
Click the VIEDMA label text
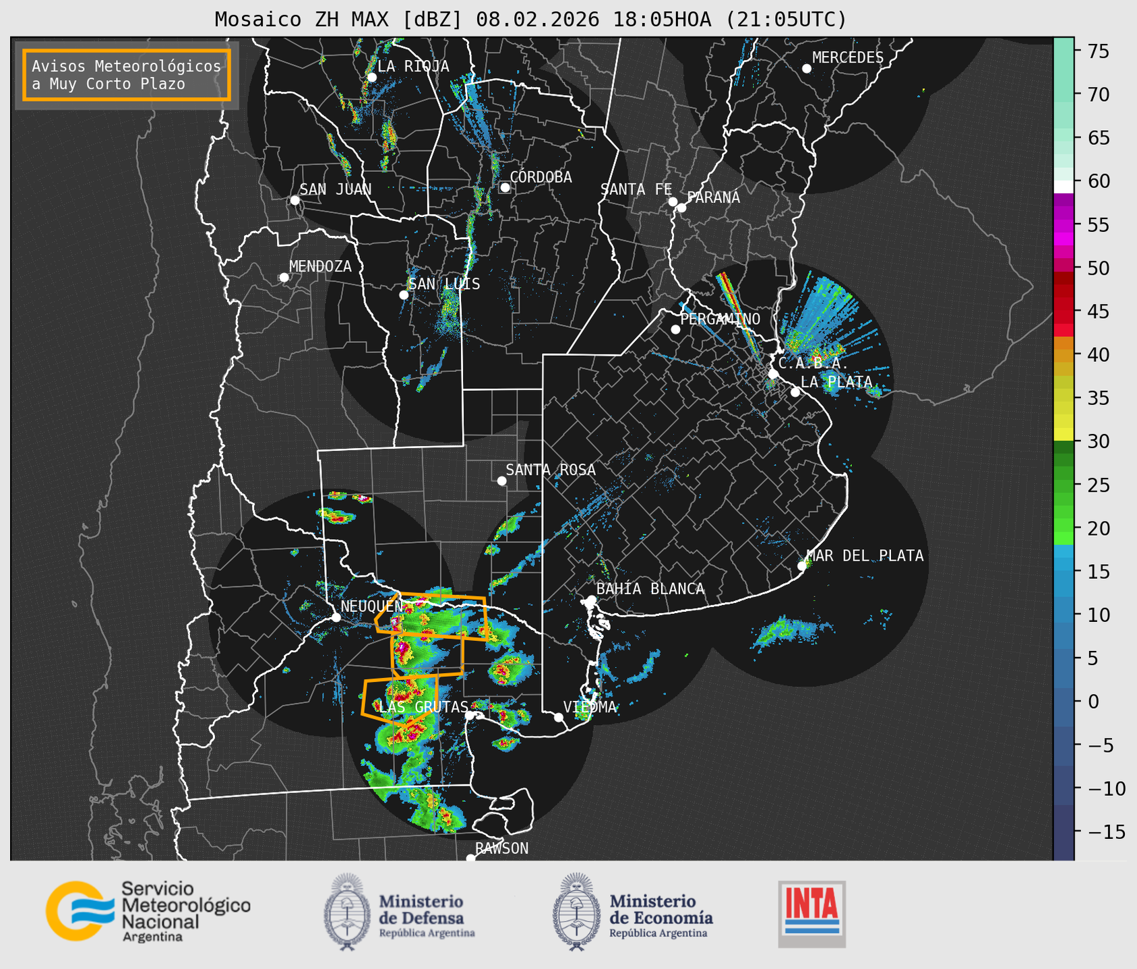pos(590,707)
